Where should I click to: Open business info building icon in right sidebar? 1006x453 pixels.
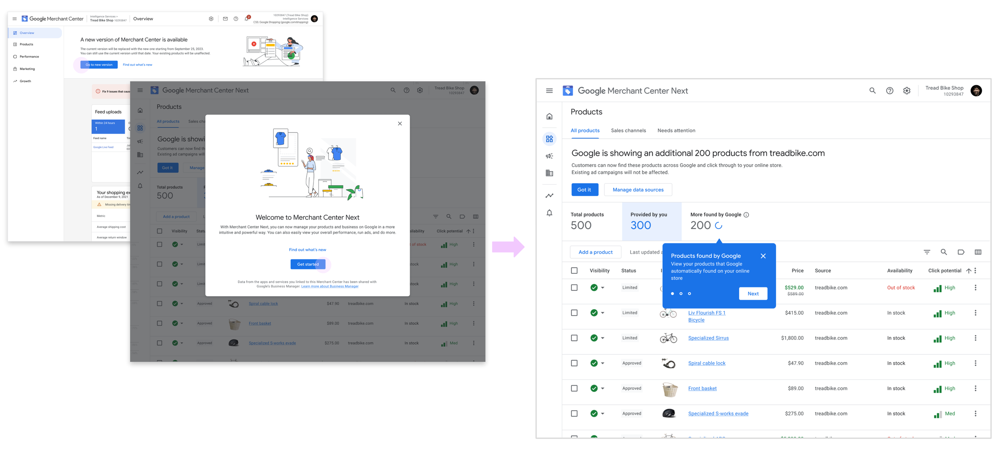[549, 173]
